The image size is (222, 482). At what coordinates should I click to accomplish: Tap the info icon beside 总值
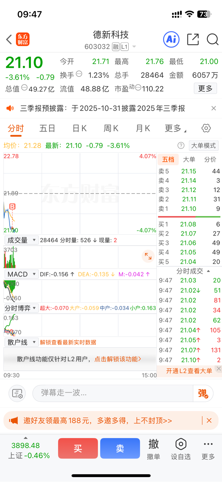(25, 87)
